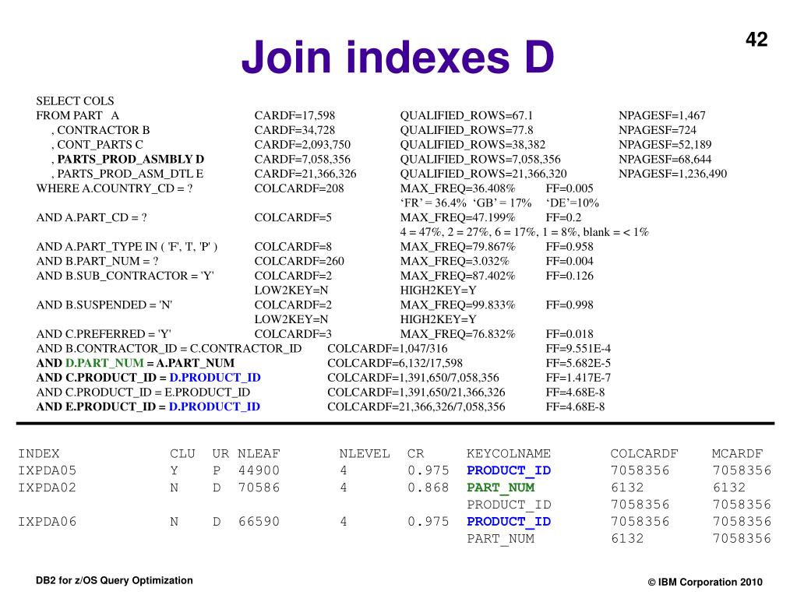Click 'QUALIFIED_ROWS=67.1' text
This screenshot has height=616, width=797.
467,115
